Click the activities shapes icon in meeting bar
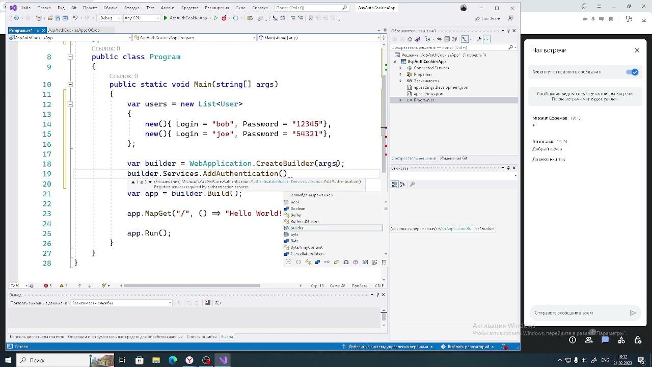652x367 pixels. point(621,340)
